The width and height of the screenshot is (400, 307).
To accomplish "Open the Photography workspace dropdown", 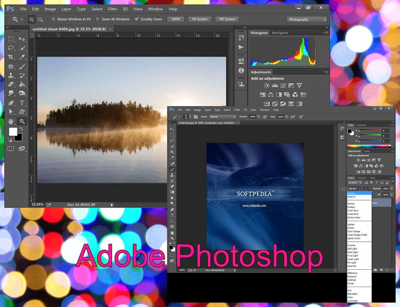I will [x=307, y=19].
